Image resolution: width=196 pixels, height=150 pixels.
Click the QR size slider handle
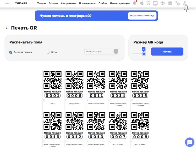[144, 54]
